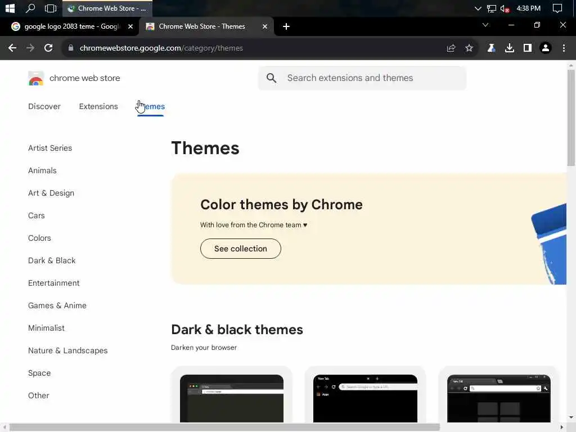Browse Space category
The width and height of the screenshot is (576, 432).
click(x=39, y=373)
